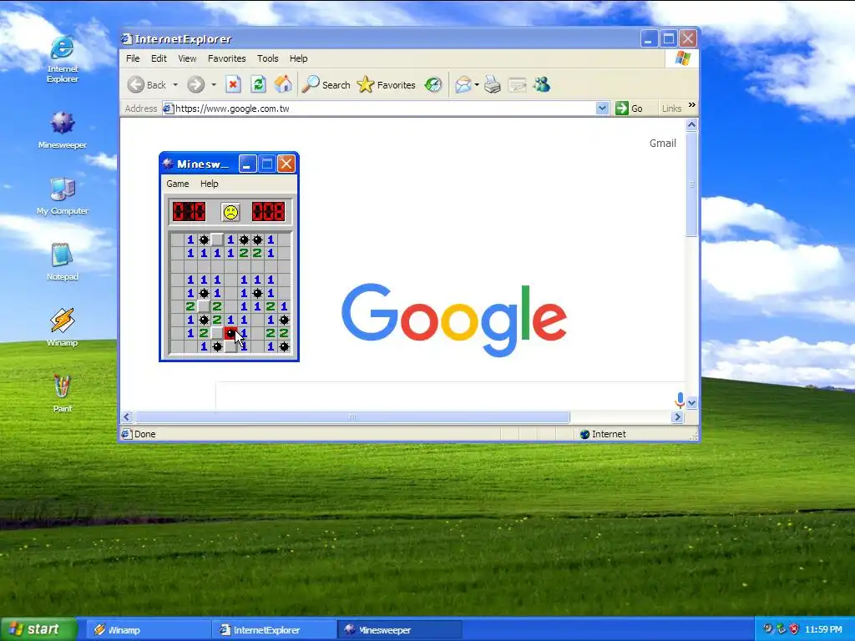Click the red shield icon in system tray
This screenshot has width=855, height=641.
point(793,629)
